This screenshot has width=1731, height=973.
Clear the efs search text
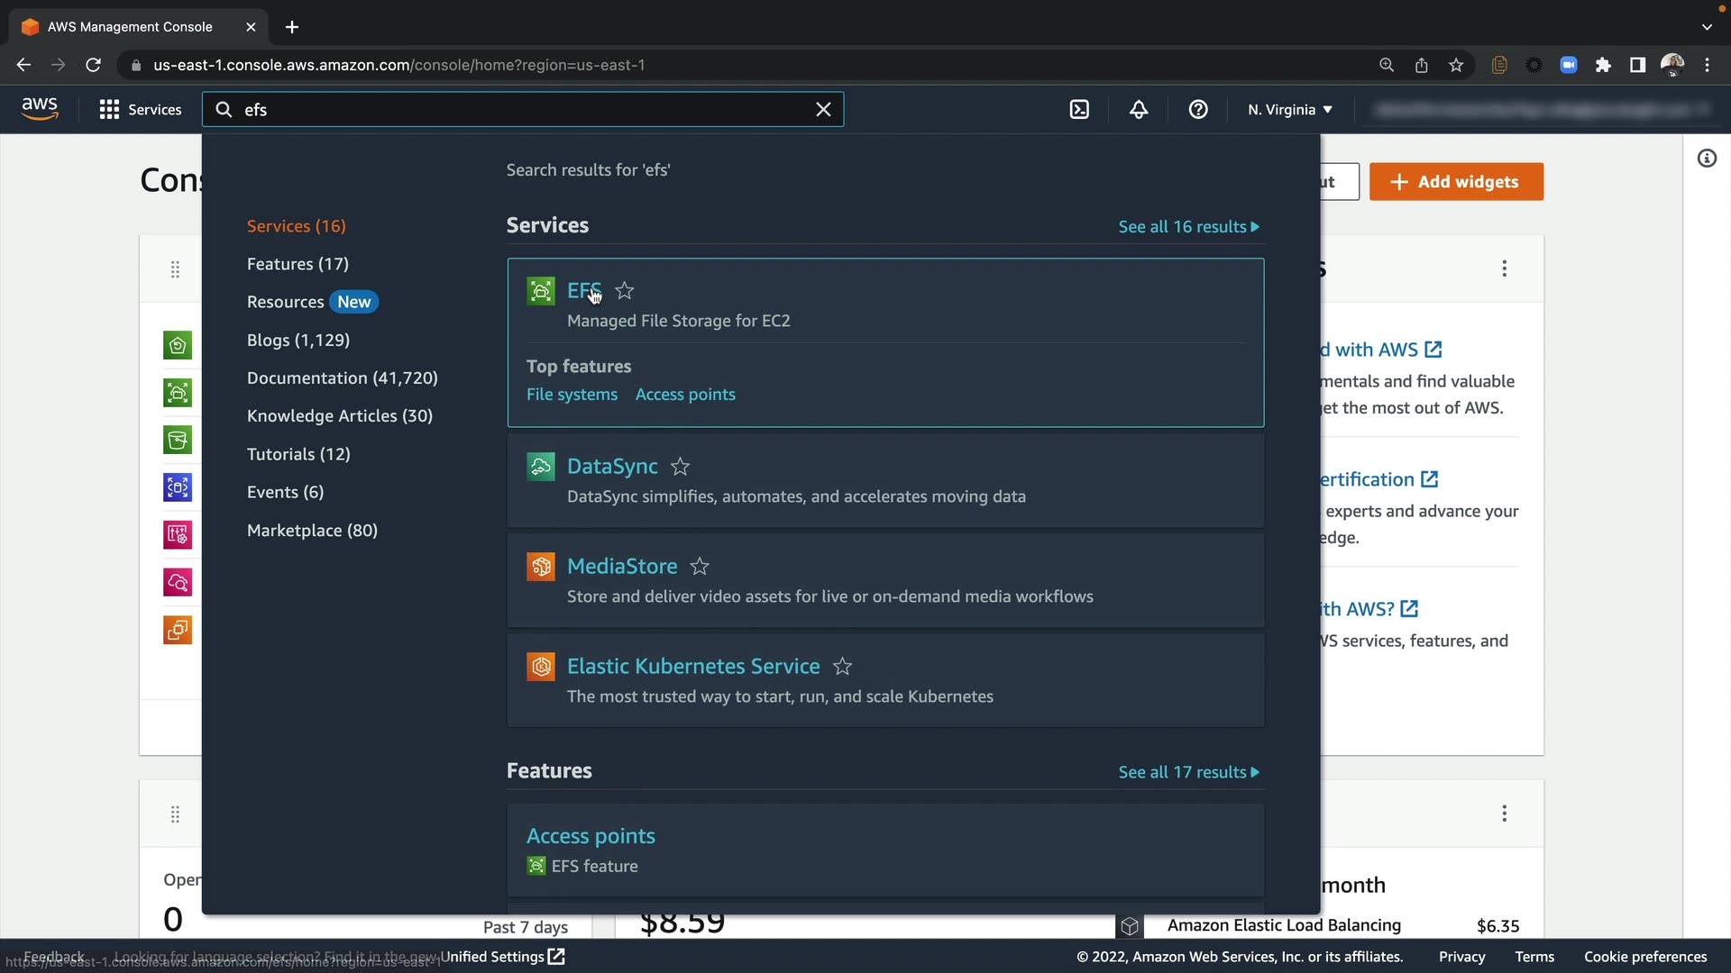click(x=823, y=110)
